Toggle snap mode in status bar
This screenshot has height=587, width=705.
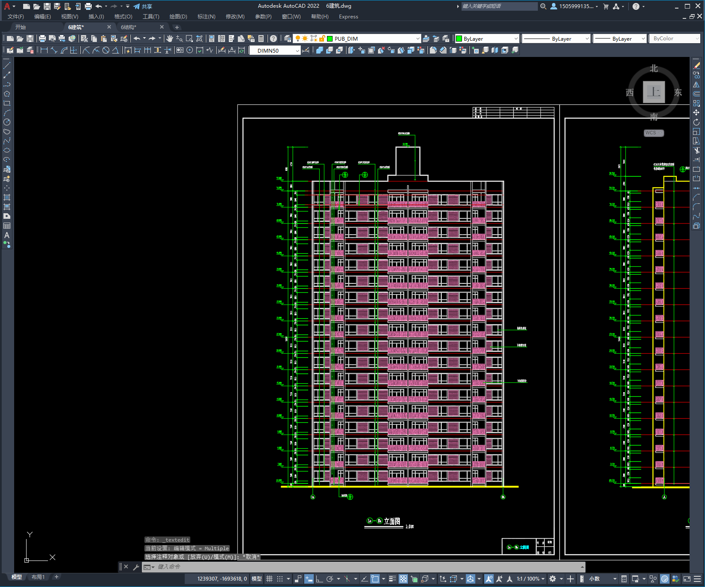(280, 579)
